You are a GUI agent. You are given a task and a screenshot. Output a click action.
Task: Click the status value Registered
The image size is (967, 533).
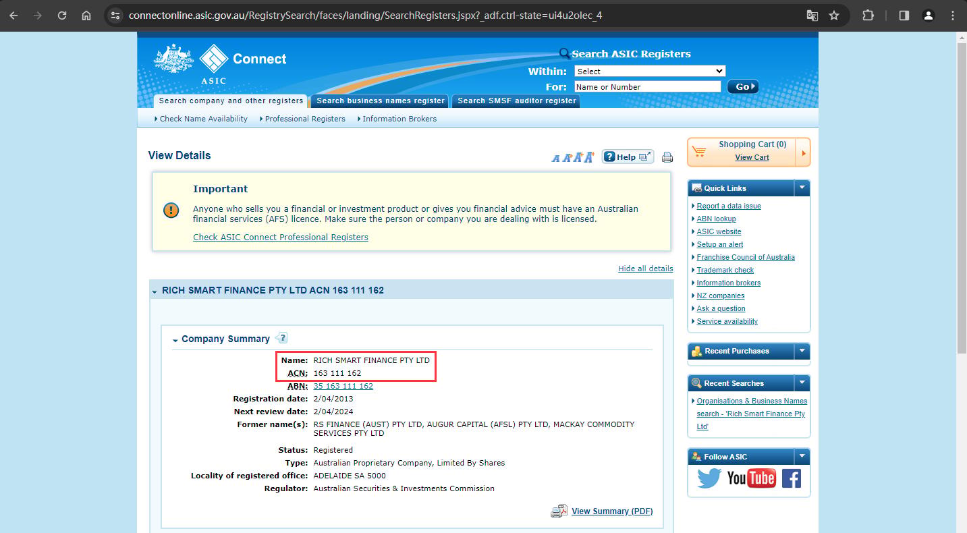(333, 450)
